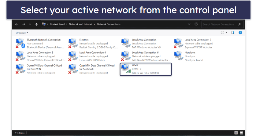Open the Help question mark icon

click(240, 33)
